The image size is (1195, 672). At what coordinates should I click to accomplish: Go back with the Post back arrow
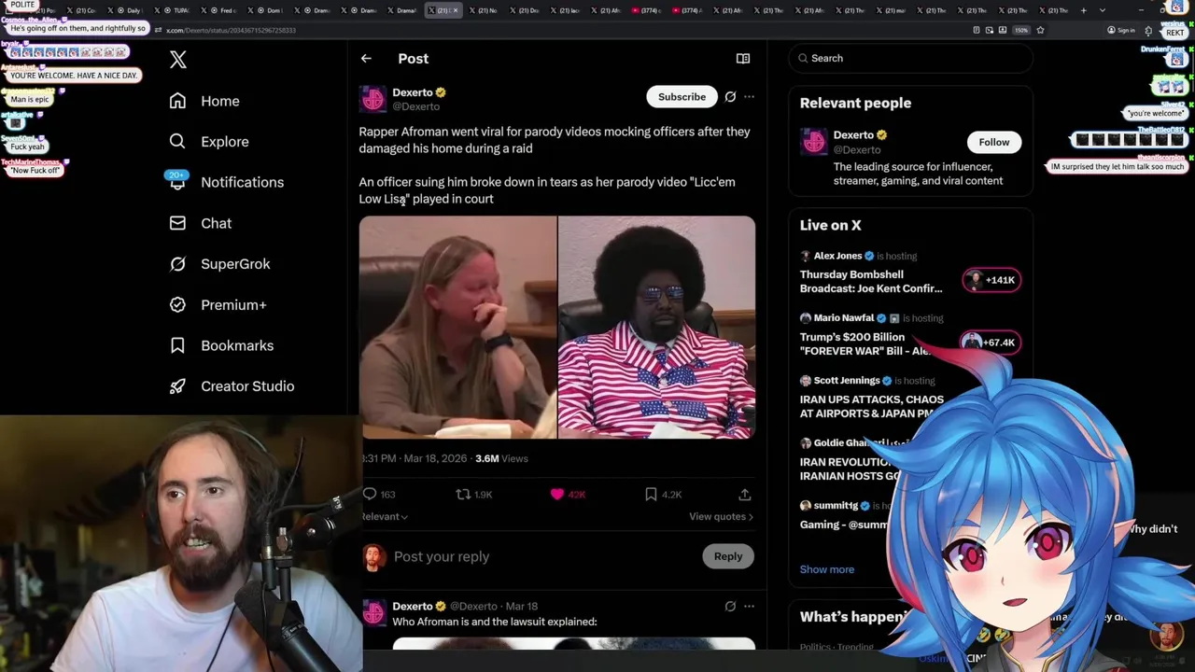click(x=366, y=59)
